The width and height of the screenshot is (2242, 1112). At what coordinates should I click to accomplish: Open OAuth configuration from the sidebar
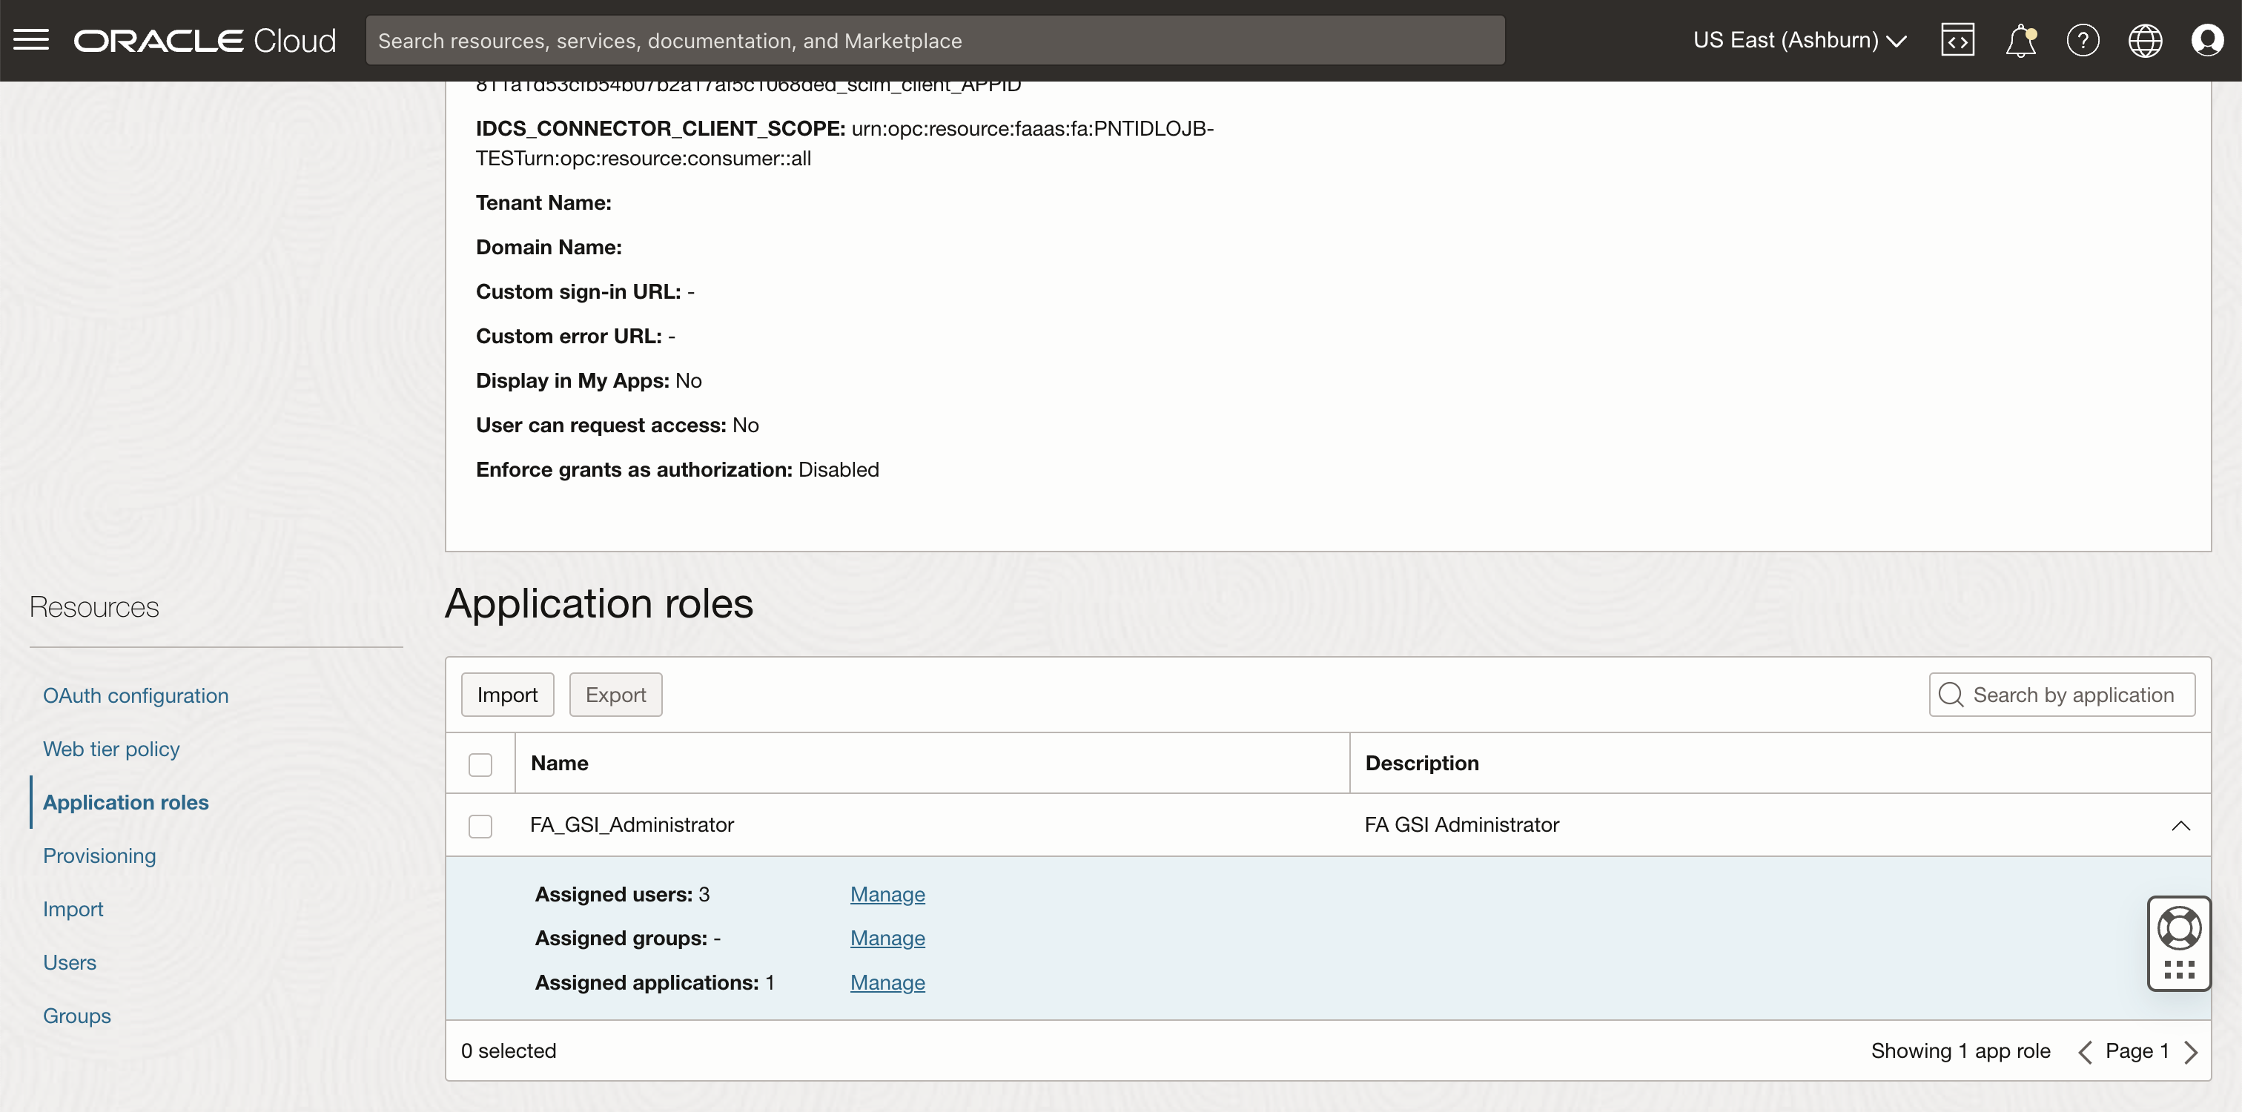pos(135,695)
